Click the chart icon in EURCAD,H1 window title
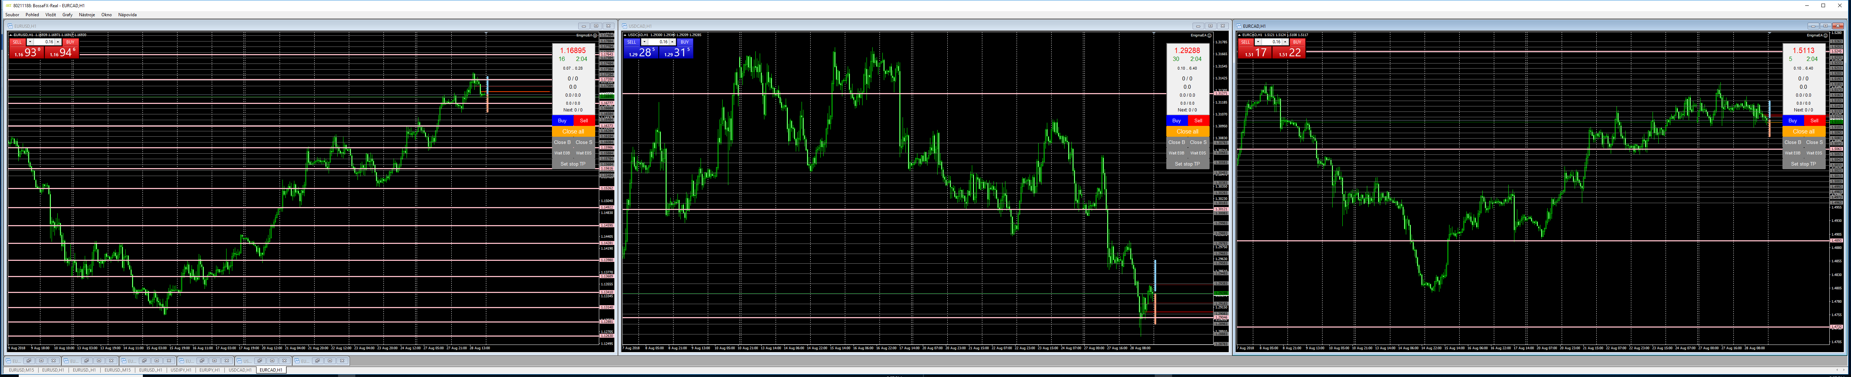 (1240, 26)
